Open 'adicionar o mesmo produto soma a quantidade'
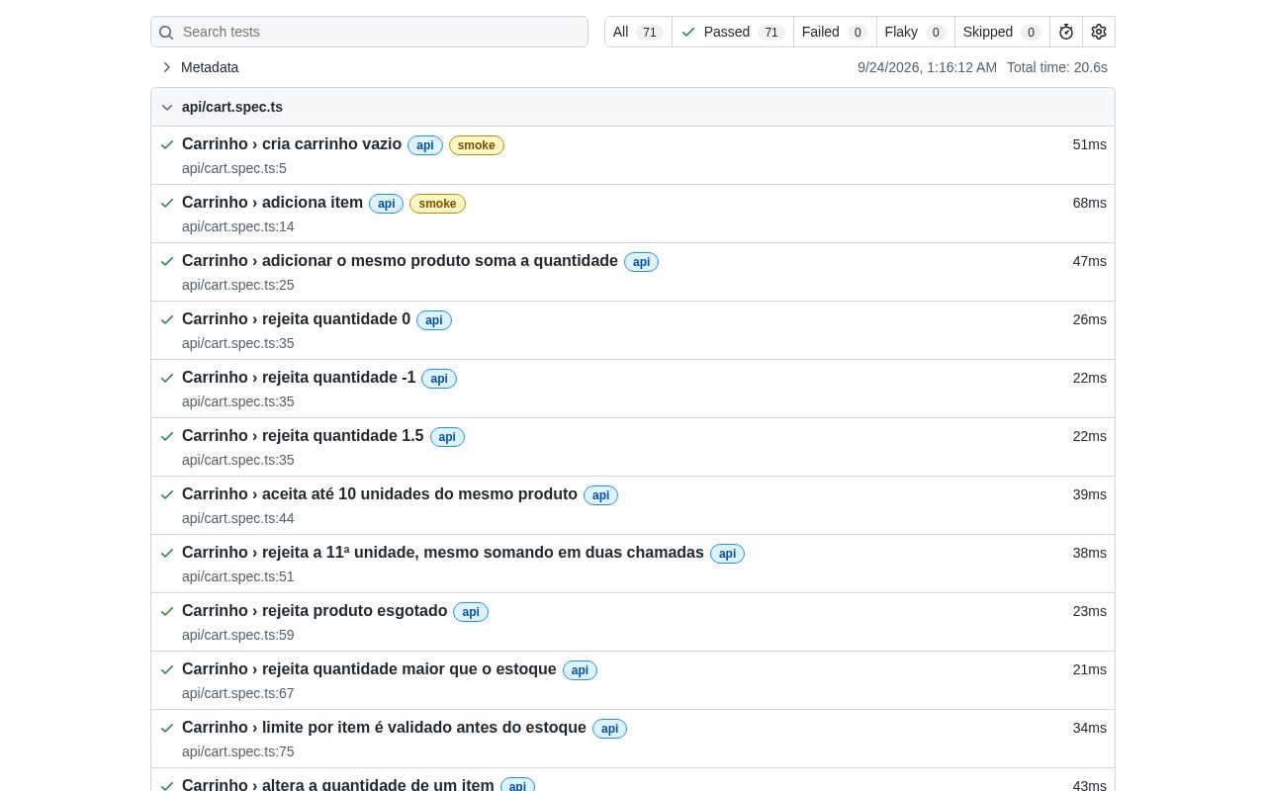Screen dimensions: 1266x791 (400, 261)
